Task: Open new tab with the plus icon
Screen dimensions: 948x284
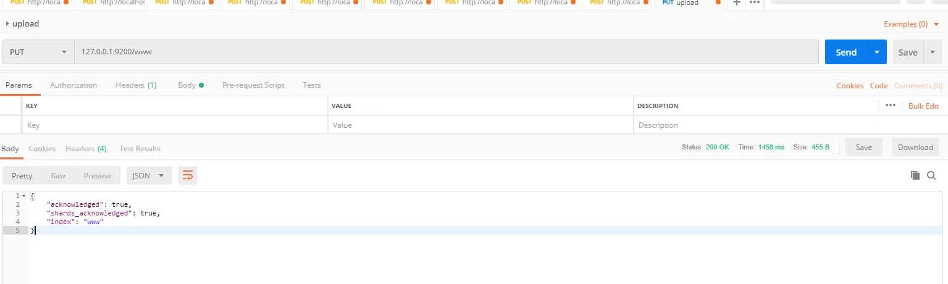Action: pos(736,3)
